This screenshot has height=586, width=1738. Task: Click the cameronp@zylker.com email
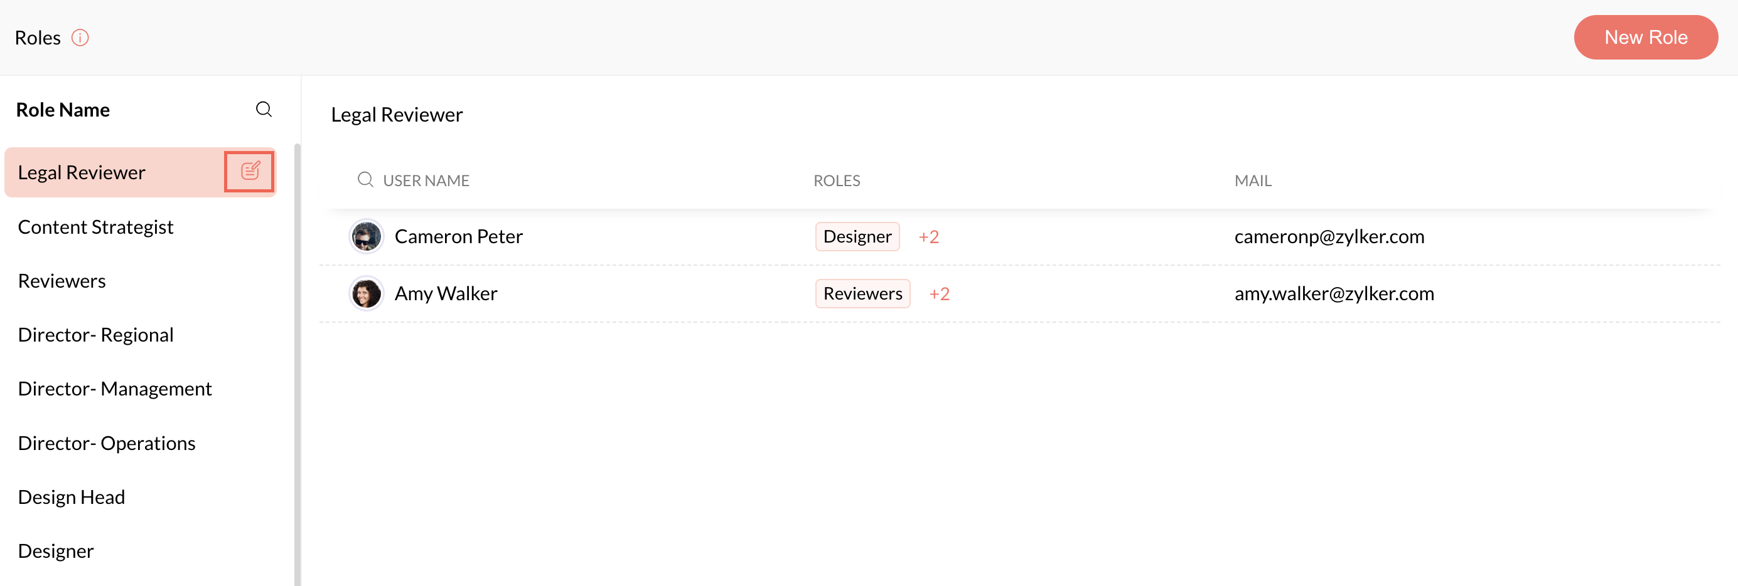(1329, 236)
